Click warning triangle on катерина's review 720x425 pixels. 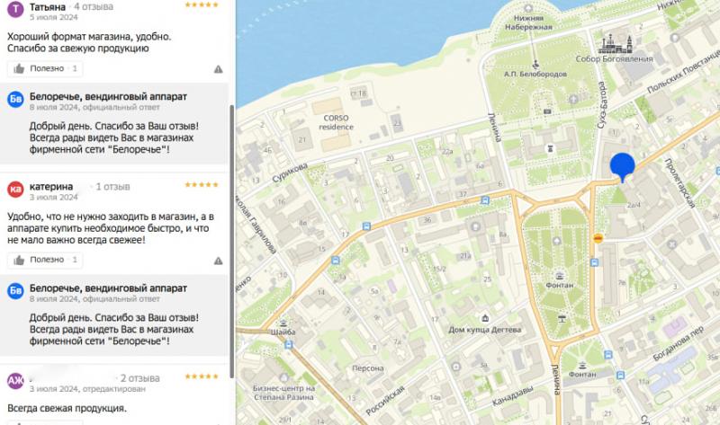click(219, 261)
